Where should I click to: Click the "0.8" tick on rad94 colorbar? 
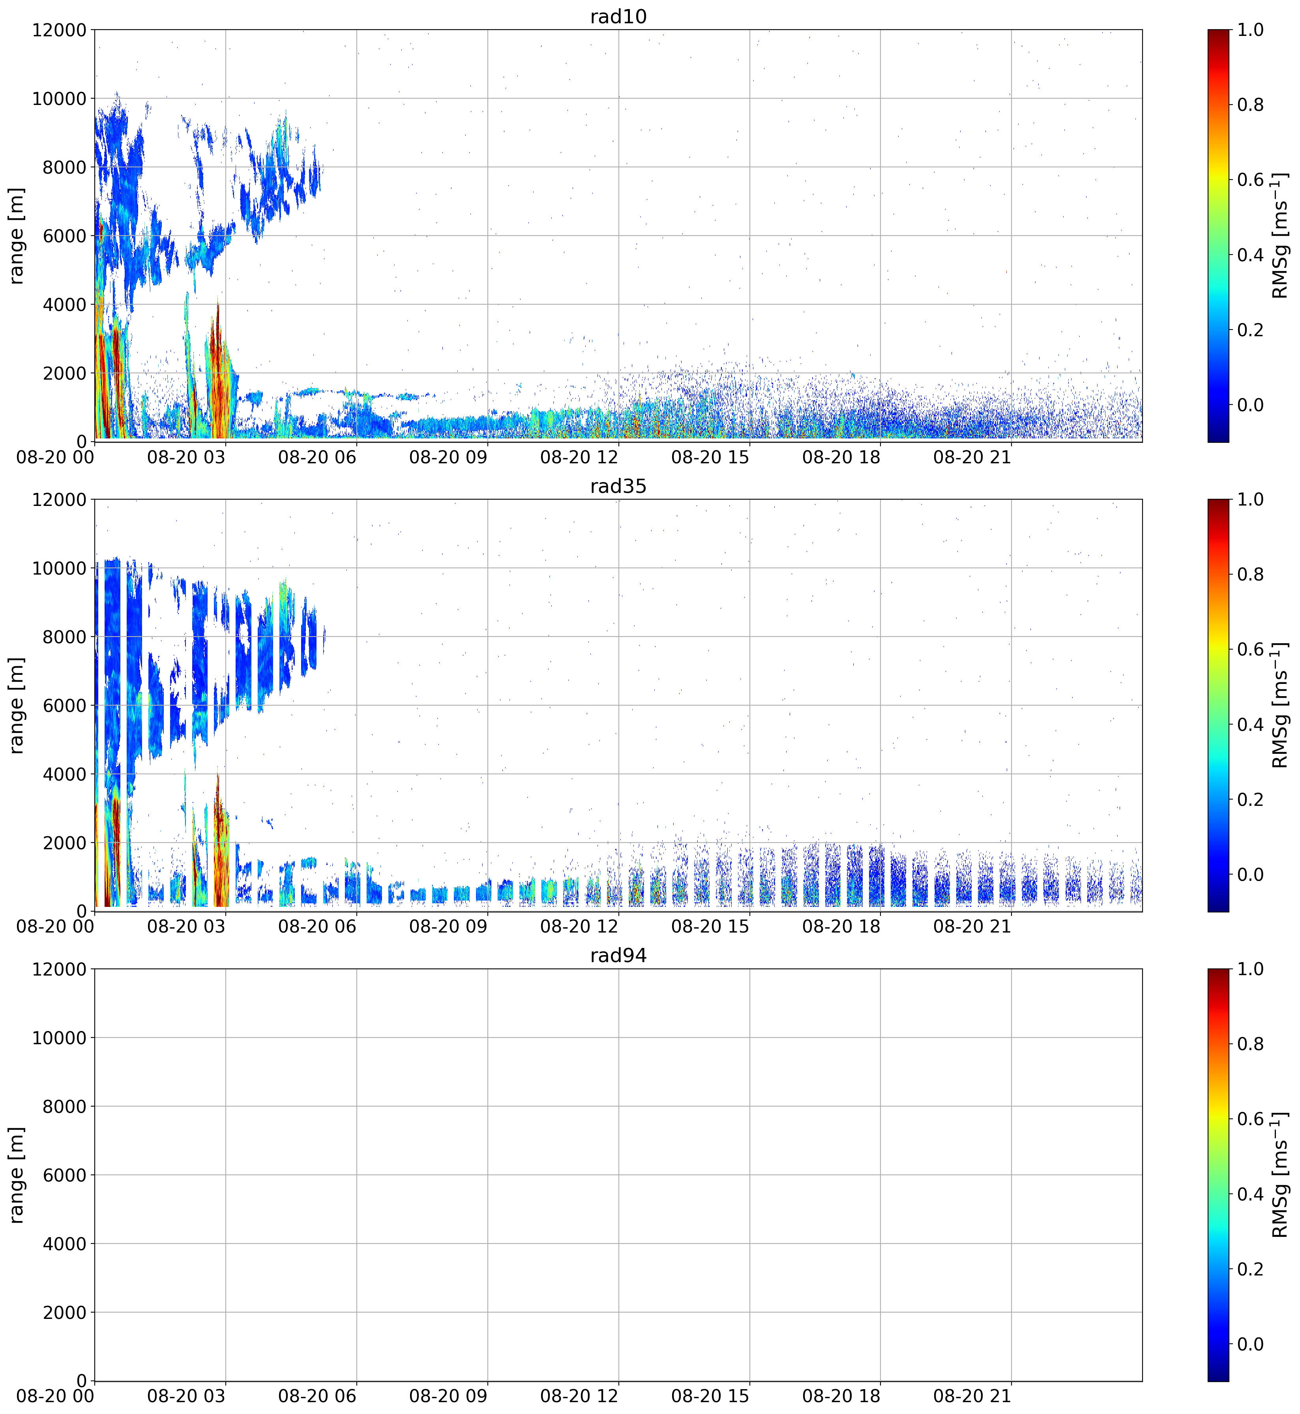(x=1251, y=1044)
